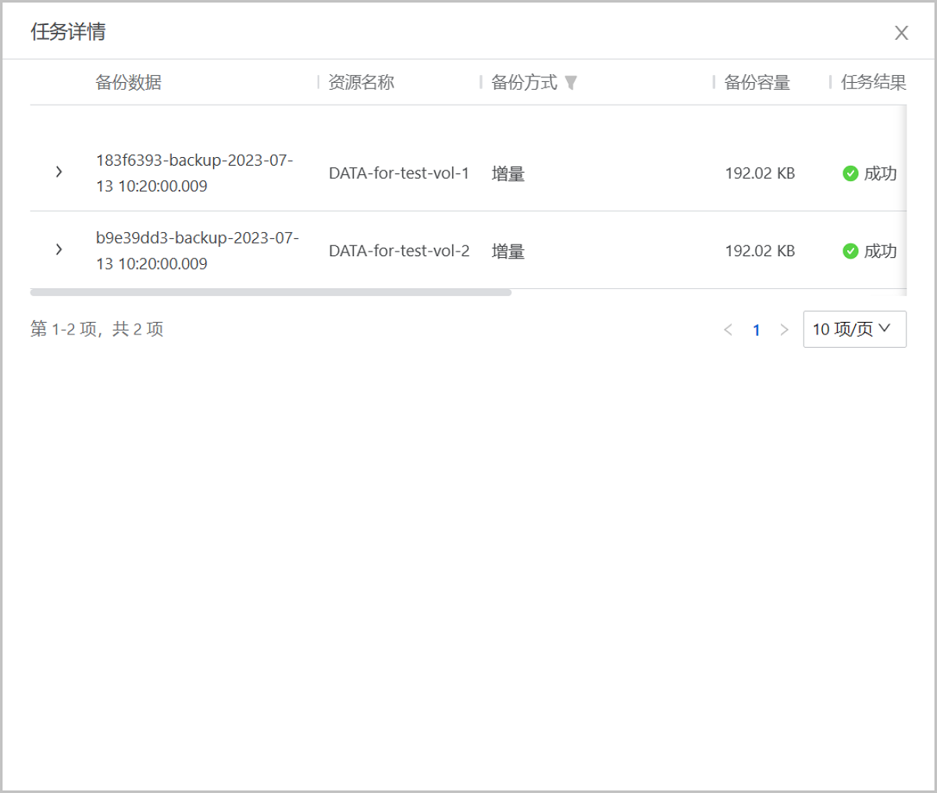Click the green success icon for DATA-for-test-vol-1
This screenshot has height=793, width=937.
click(849, 173)
